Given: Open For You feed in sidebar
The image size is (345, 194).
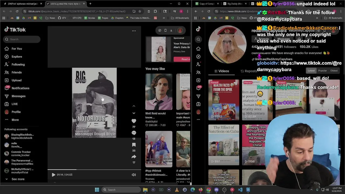Looking at the screenshot, I should tap(13, 49).
